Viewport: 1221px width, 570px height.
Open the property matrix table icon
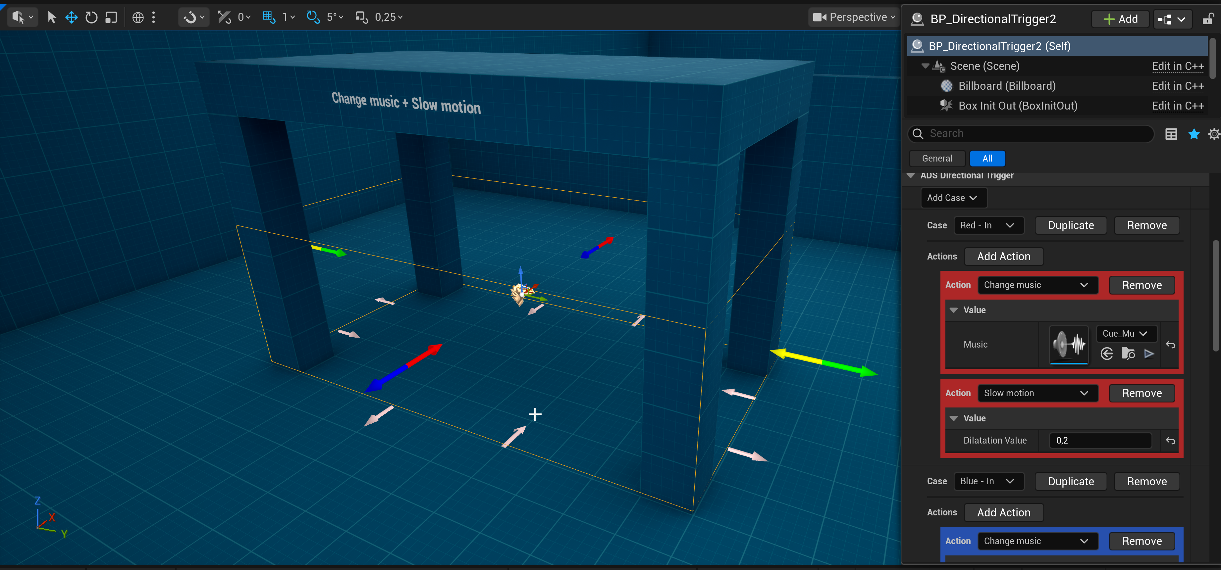pos(1171,134)
